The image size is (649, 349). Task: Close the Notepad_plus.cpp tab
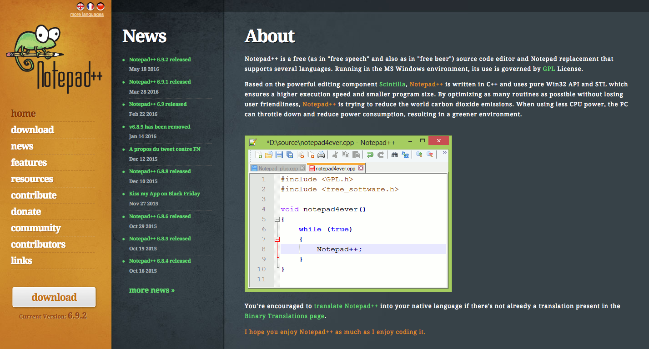[x=302, y=168]
